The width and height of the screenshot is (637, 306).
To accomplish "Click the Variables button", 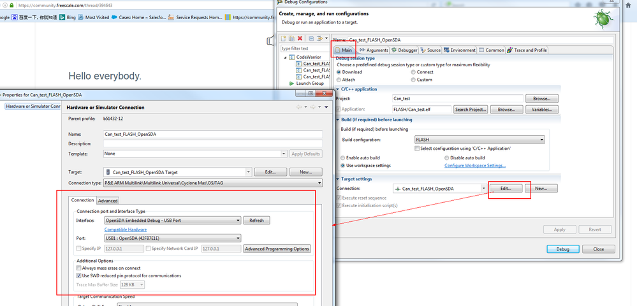I will pos(541,109).
